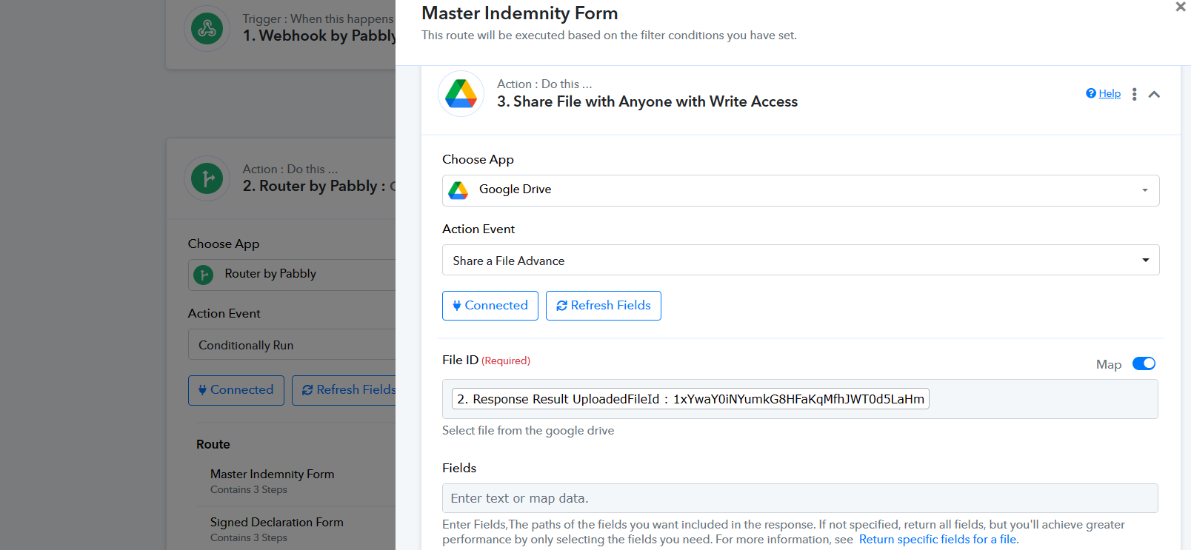1191x550 pixels.
Task: Click the Router by Pabbly step icon
Action: tap(207, 178)
